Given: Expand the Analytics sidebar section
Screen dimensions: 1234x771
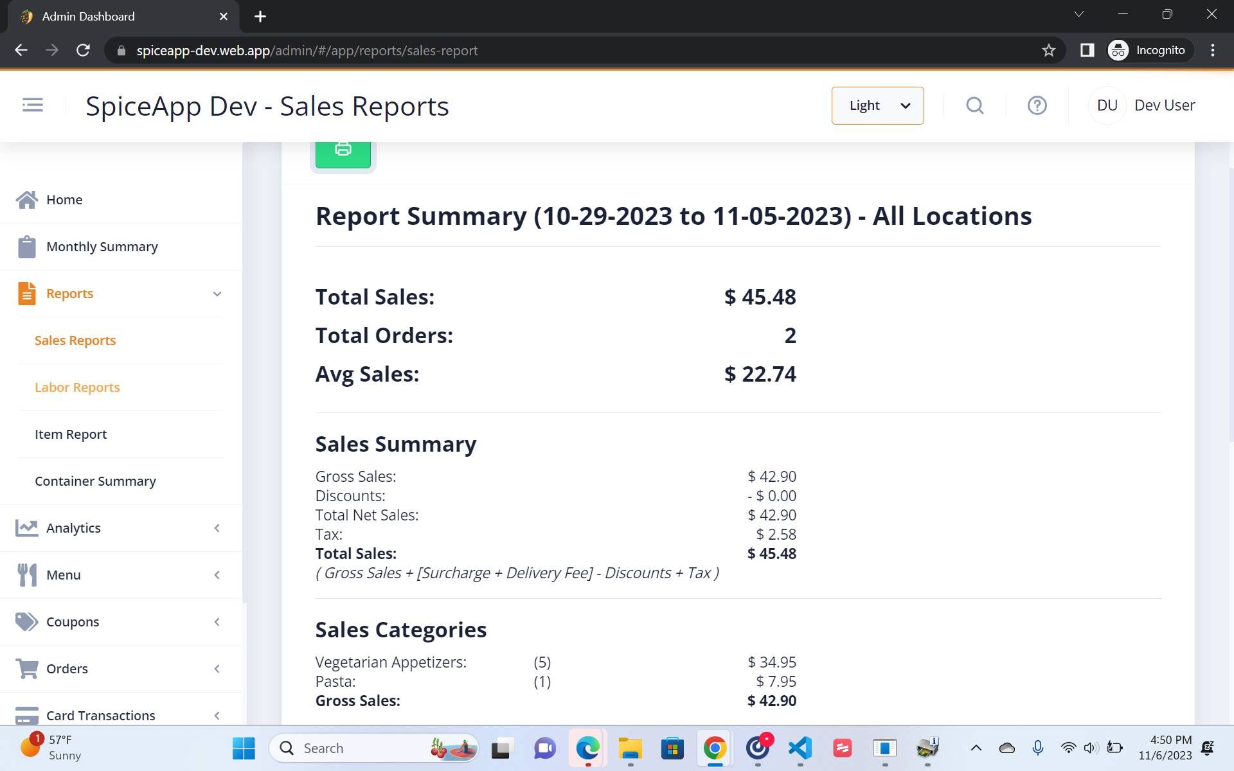Looking at the screenshot, I should 217,528.
